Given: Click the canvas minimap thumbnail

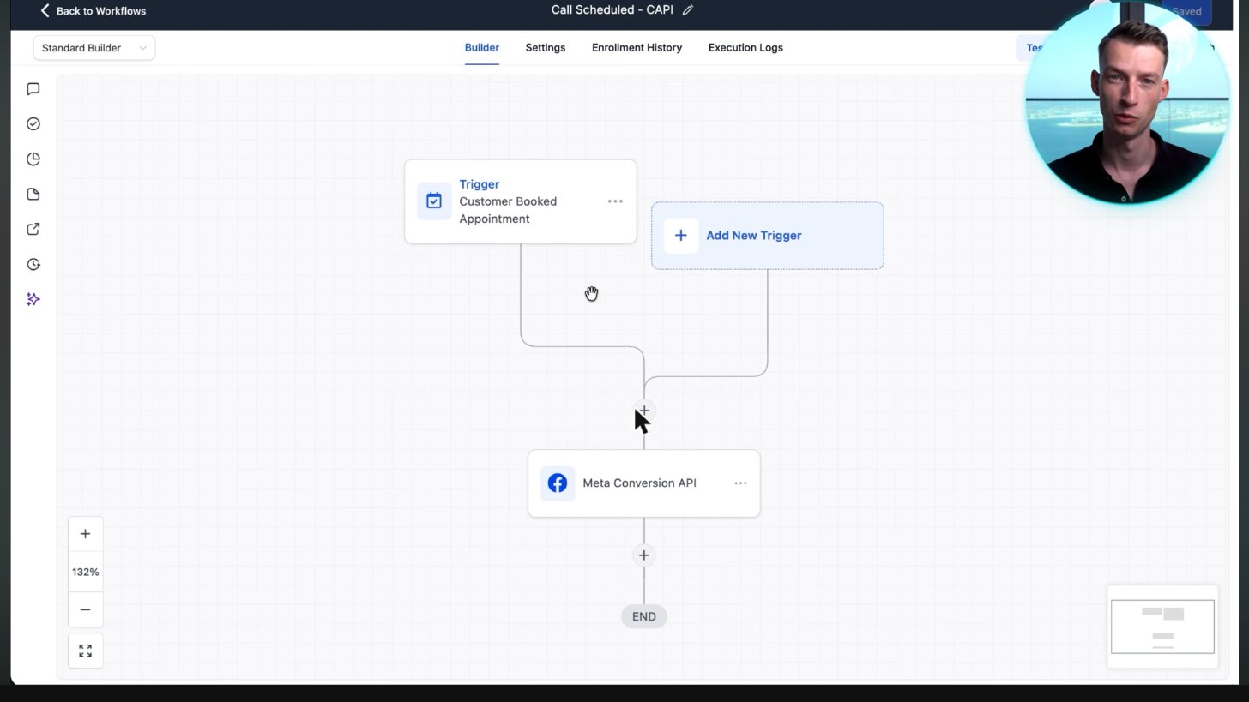Looking at the screenshot, I should [x=1162, y=627].
